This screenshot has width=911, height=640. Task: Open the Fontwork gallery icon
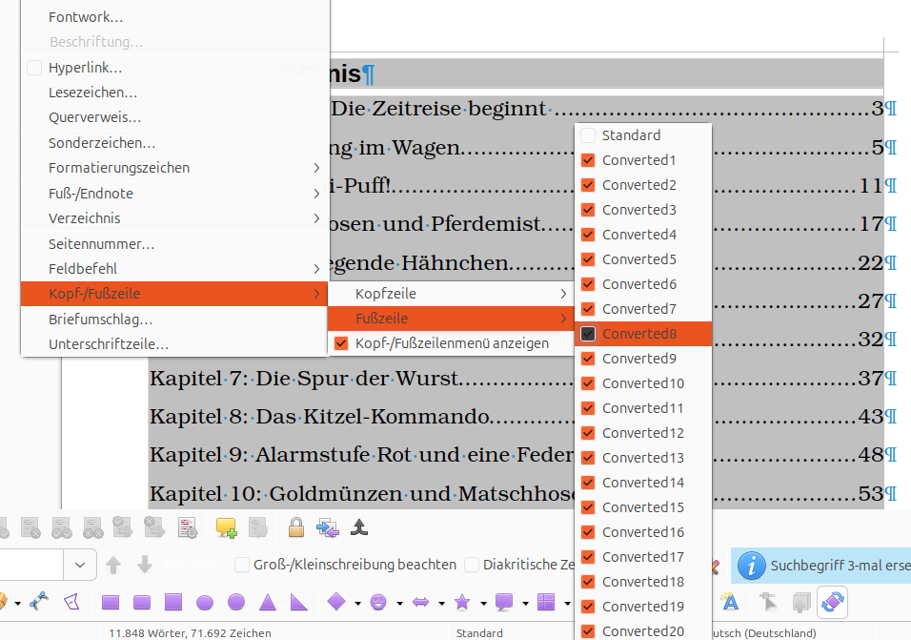pos(730,601)
